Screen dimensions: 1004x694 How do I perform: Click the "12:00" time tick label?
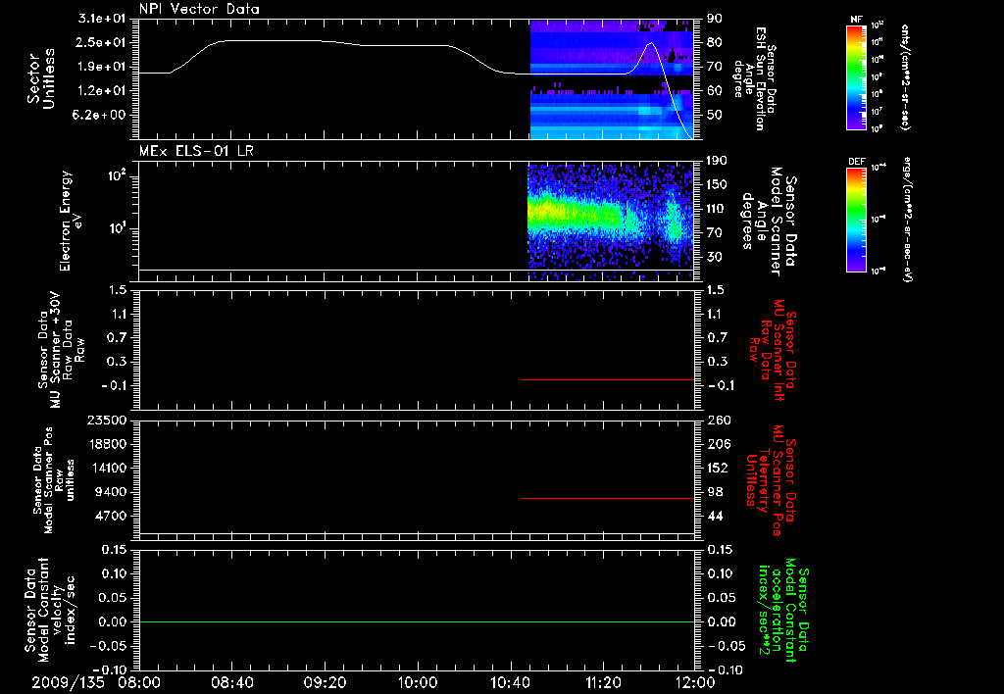coord(695,682)
